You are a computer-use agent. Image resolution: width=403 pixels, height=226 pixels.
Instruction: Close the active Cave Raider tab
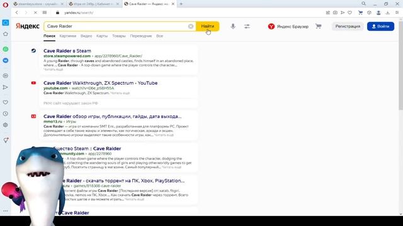[x=173, y=4]
